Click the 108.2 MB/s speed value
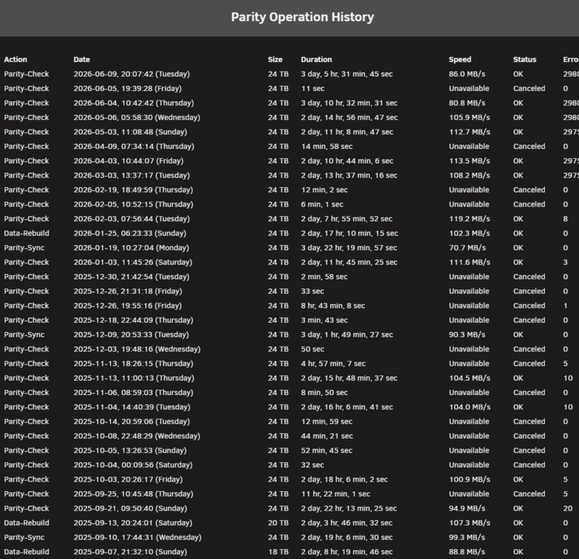This screenshot has height=559, width=579. click(469, 175)
